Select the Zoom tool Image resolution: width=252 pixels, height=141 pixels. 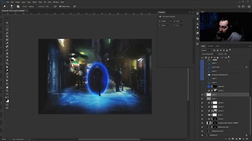[x=7, y=90]
